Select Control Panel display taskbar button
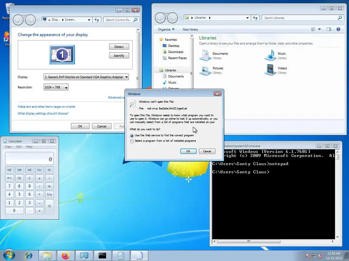The image size is (349, 261). coord(84,256)
